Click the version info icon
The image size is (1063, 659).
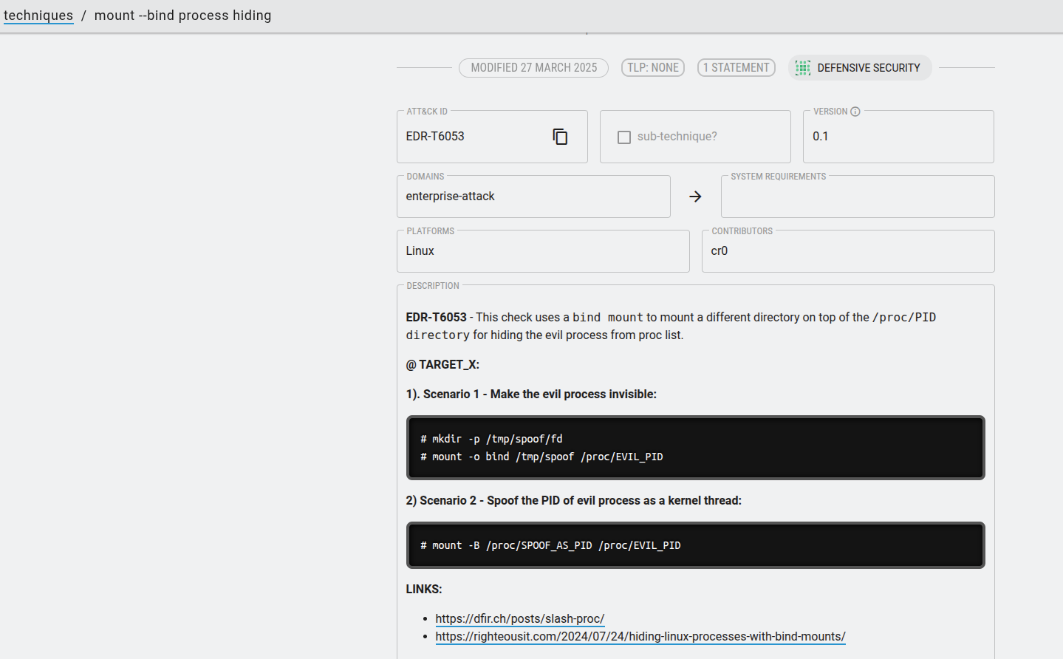point(855,112)
